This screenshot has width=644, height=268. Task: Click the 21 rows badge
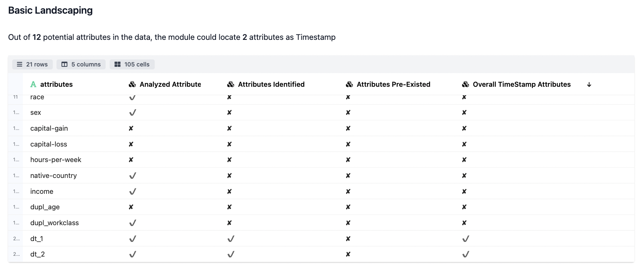[32, 64]
